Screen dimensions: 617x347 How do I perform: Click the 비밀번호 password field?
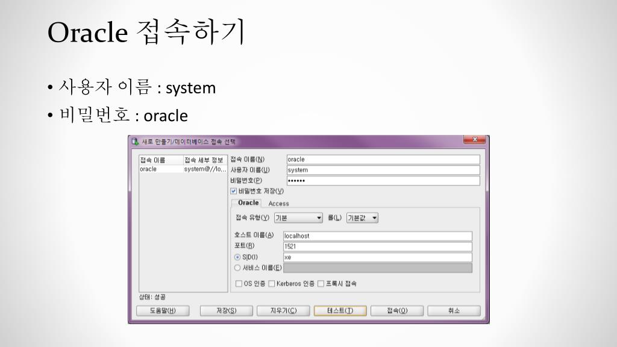(x=383, y=181)
